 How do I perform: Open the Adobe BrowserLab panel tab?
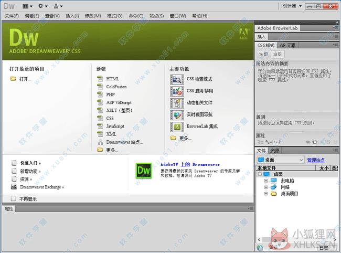click(x=278, y=28)
